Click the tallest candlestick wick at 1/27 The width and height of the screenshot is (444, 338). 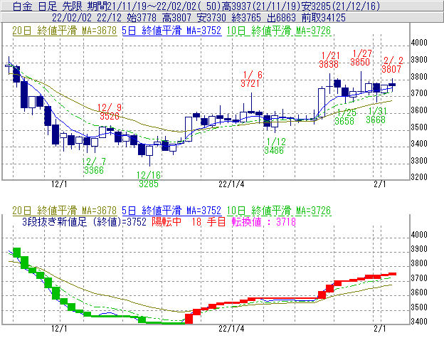pyautogui.click(x=361, y=82)
